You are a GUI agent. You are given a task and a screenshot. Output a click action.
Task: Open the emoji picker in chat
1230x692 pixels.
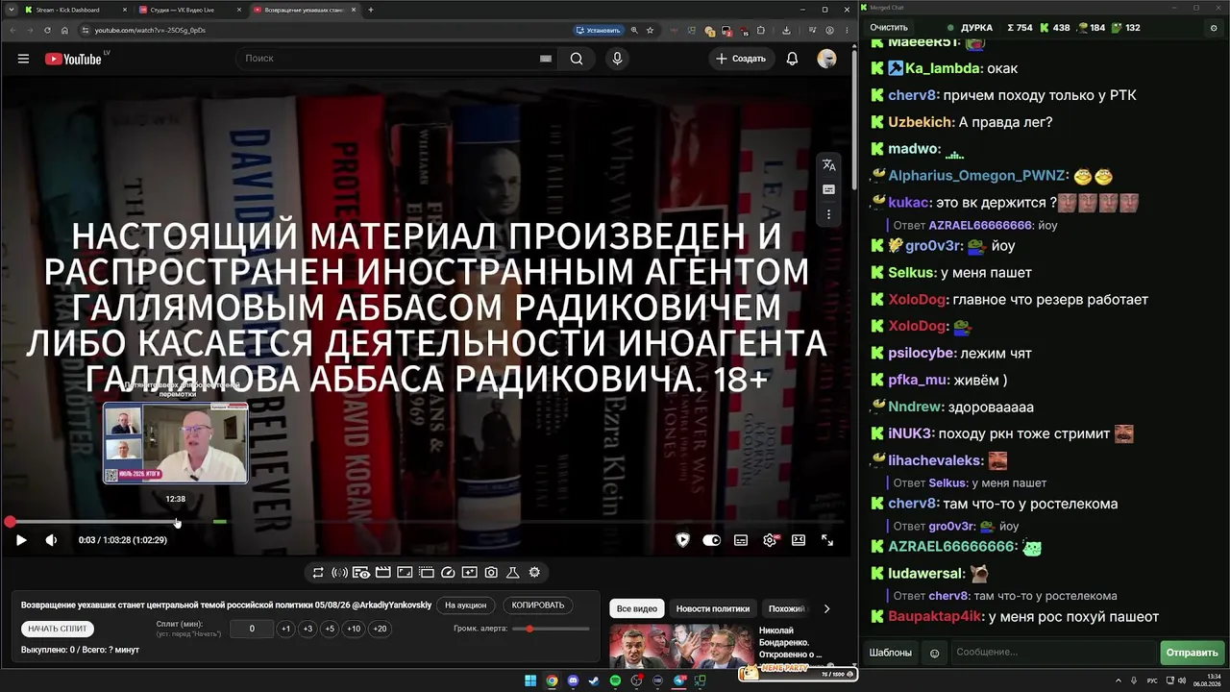[x=934, y=654]
